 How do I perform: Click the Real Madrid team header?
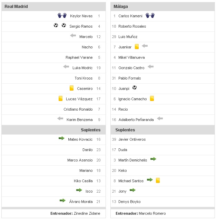(x=16, y=7)
